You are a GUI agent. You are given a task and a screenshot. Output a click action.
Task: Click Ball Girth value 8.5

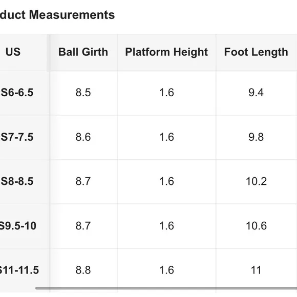(83, 93)
